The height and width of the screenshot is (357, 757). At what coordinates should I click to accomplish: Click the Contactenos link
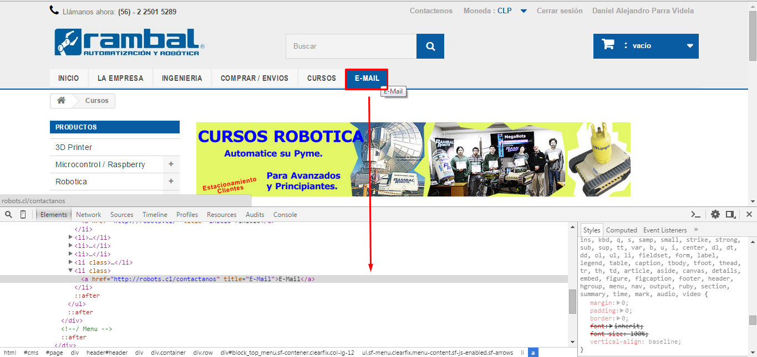pyautogui.click(x=431, y=11)
